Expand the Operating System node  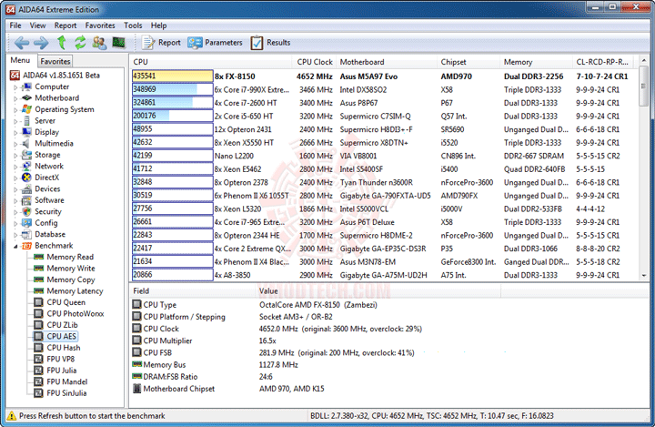15,110
